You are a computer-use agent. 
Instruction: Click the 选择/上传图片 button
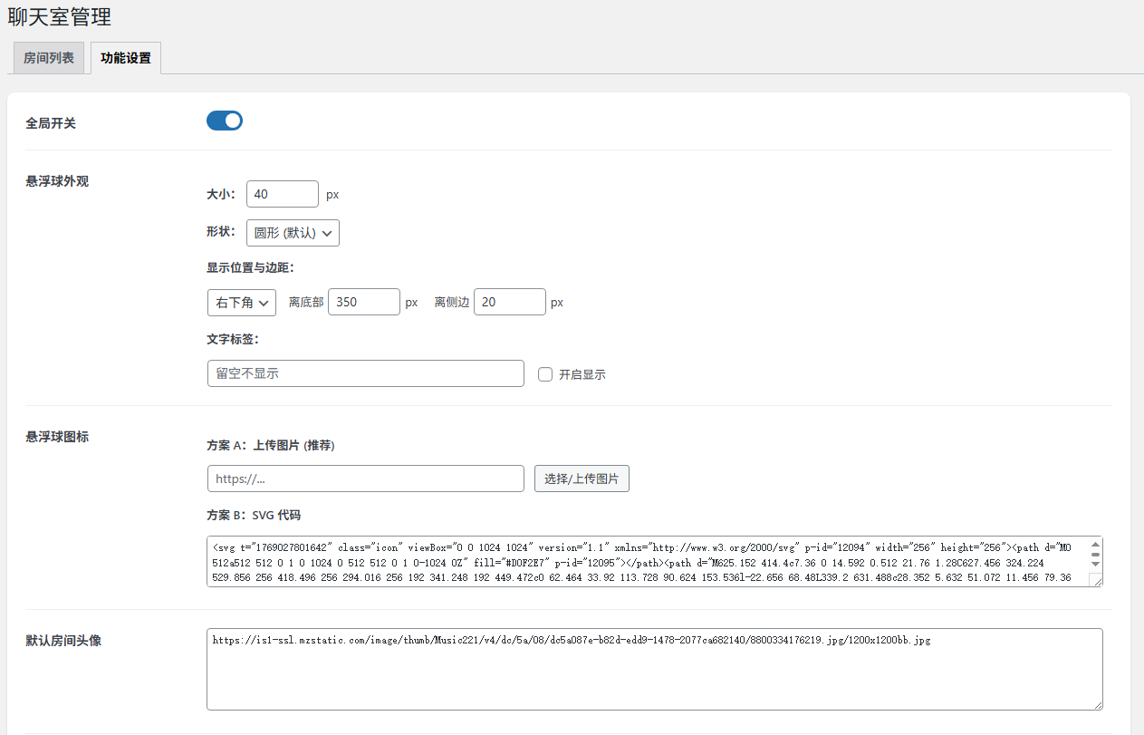tap(582, 479)
